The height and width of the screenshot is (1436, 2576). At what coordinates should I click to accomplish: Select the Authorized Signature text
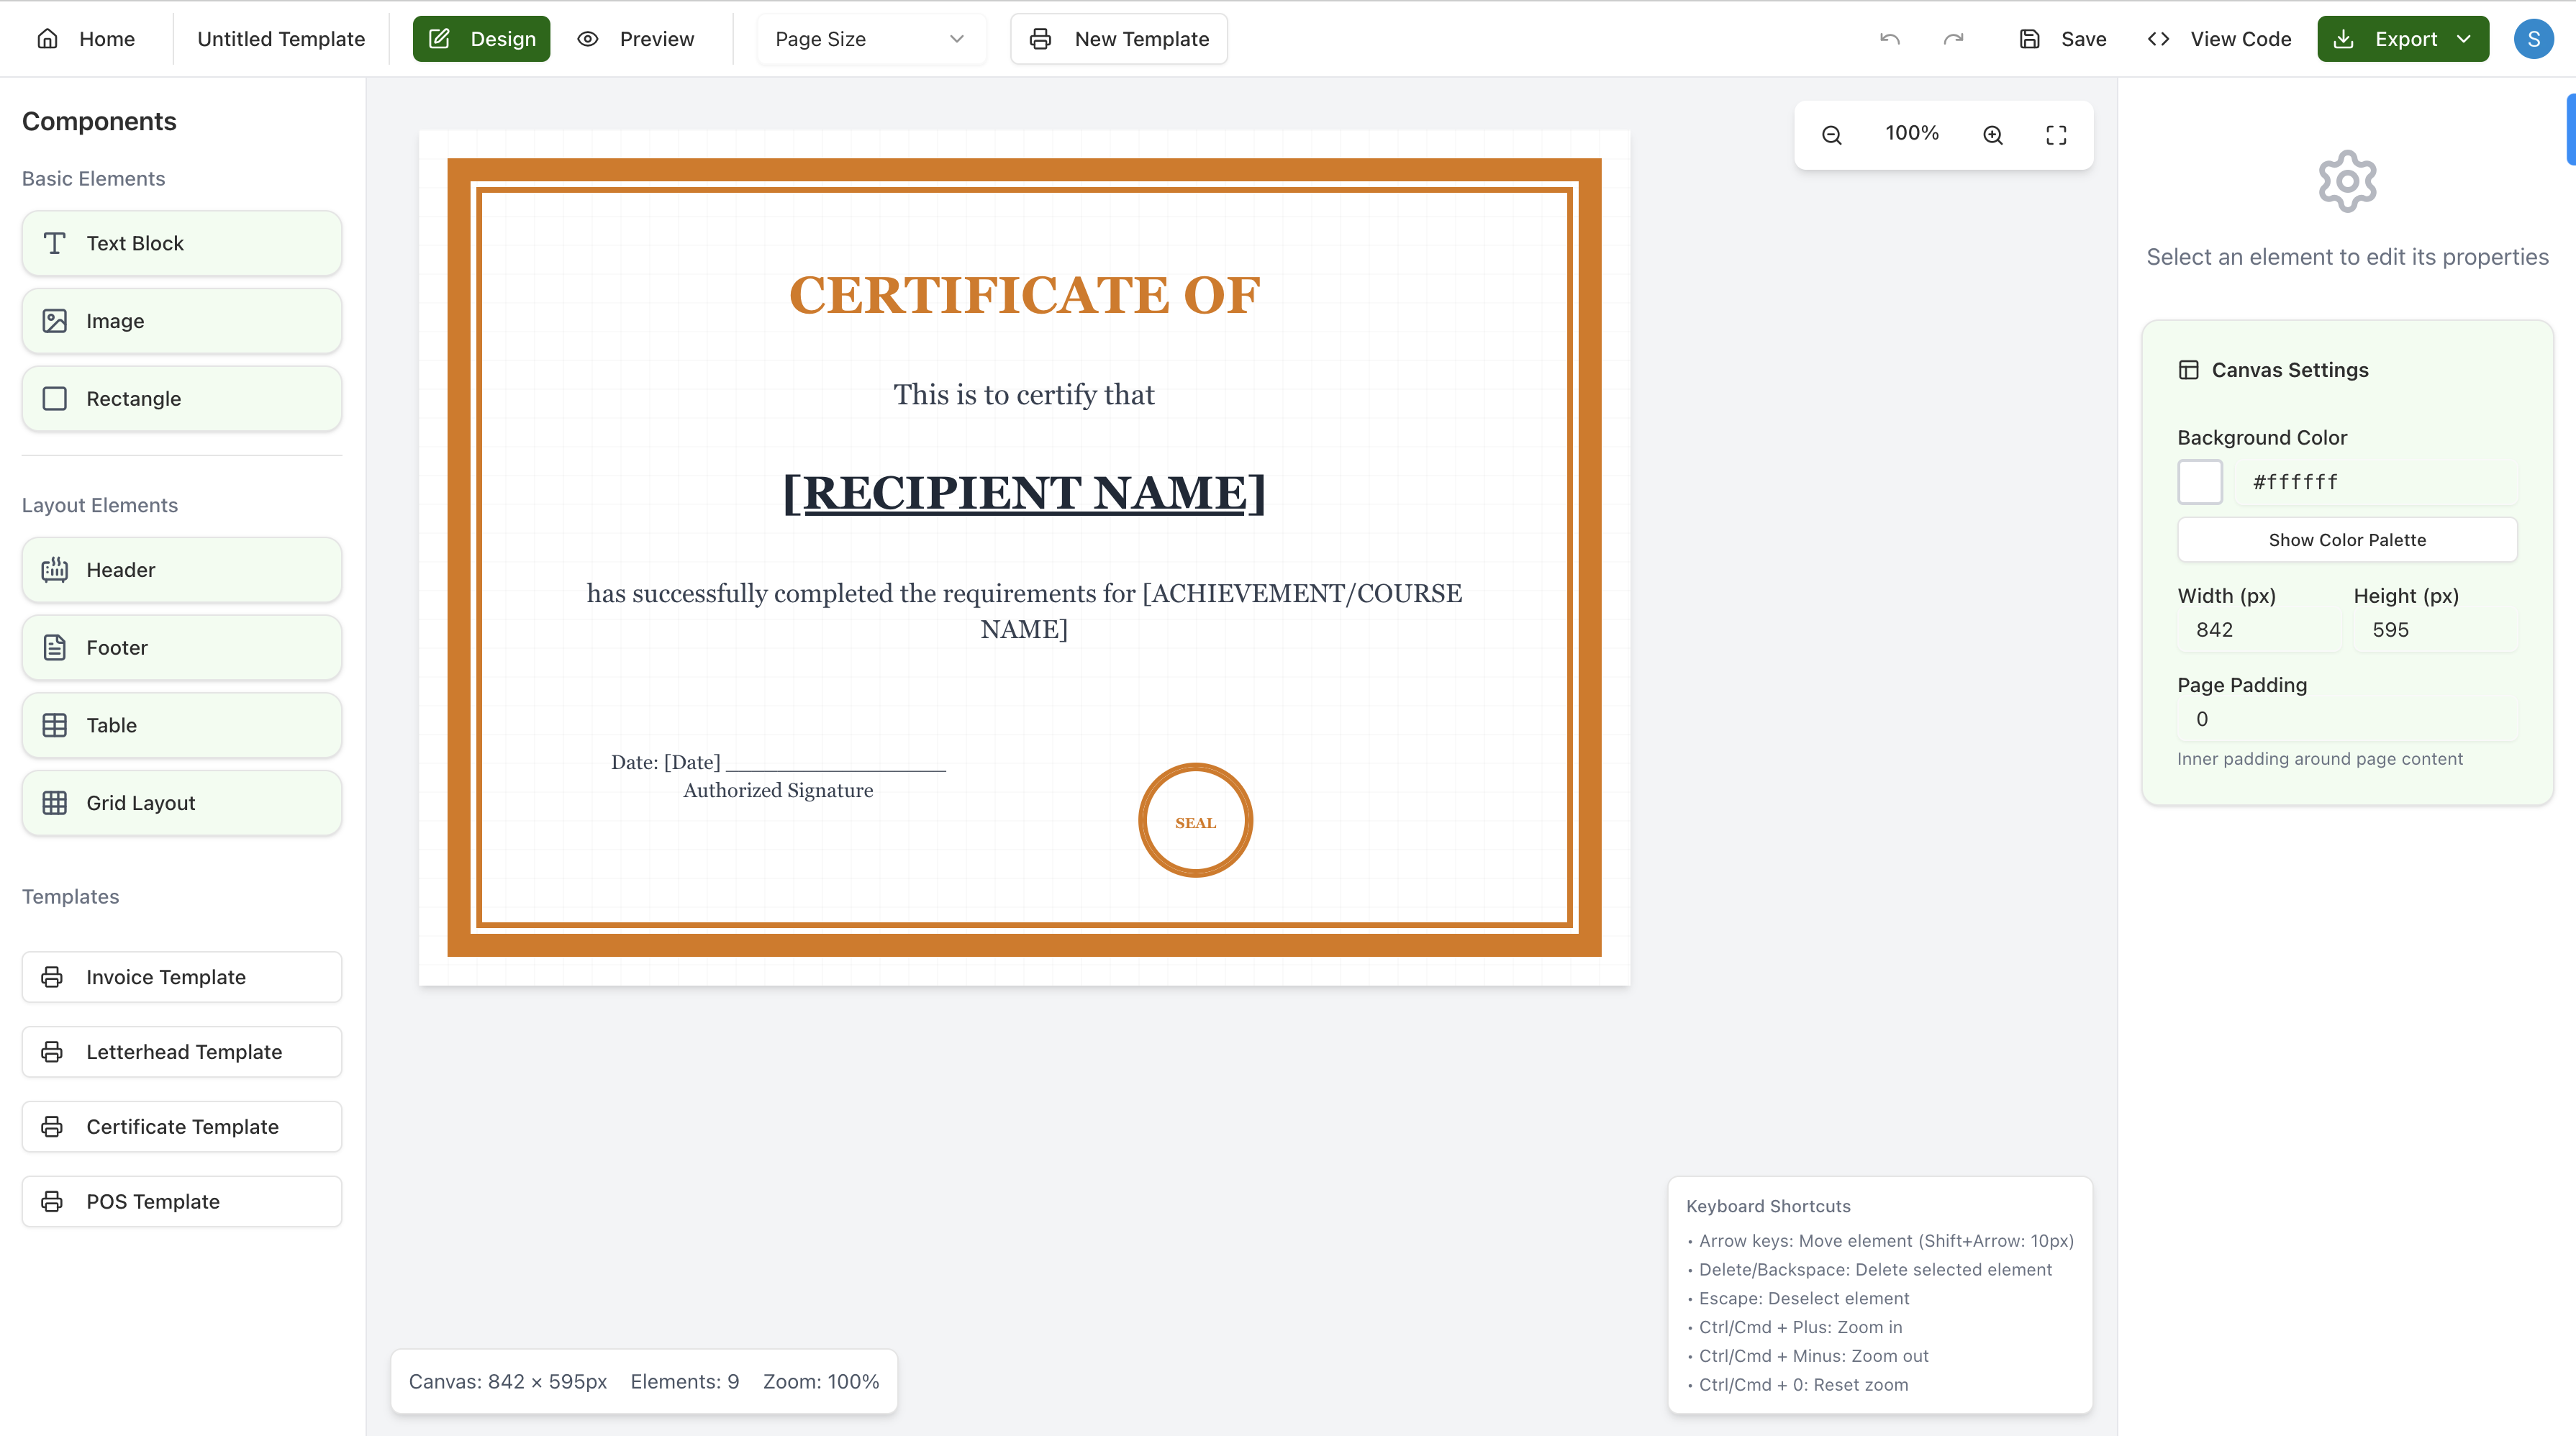pos(778,790)
